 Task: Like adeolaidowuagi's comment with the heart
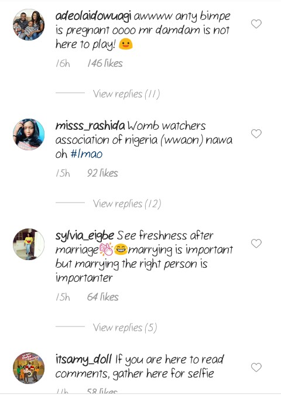(256, 24)
